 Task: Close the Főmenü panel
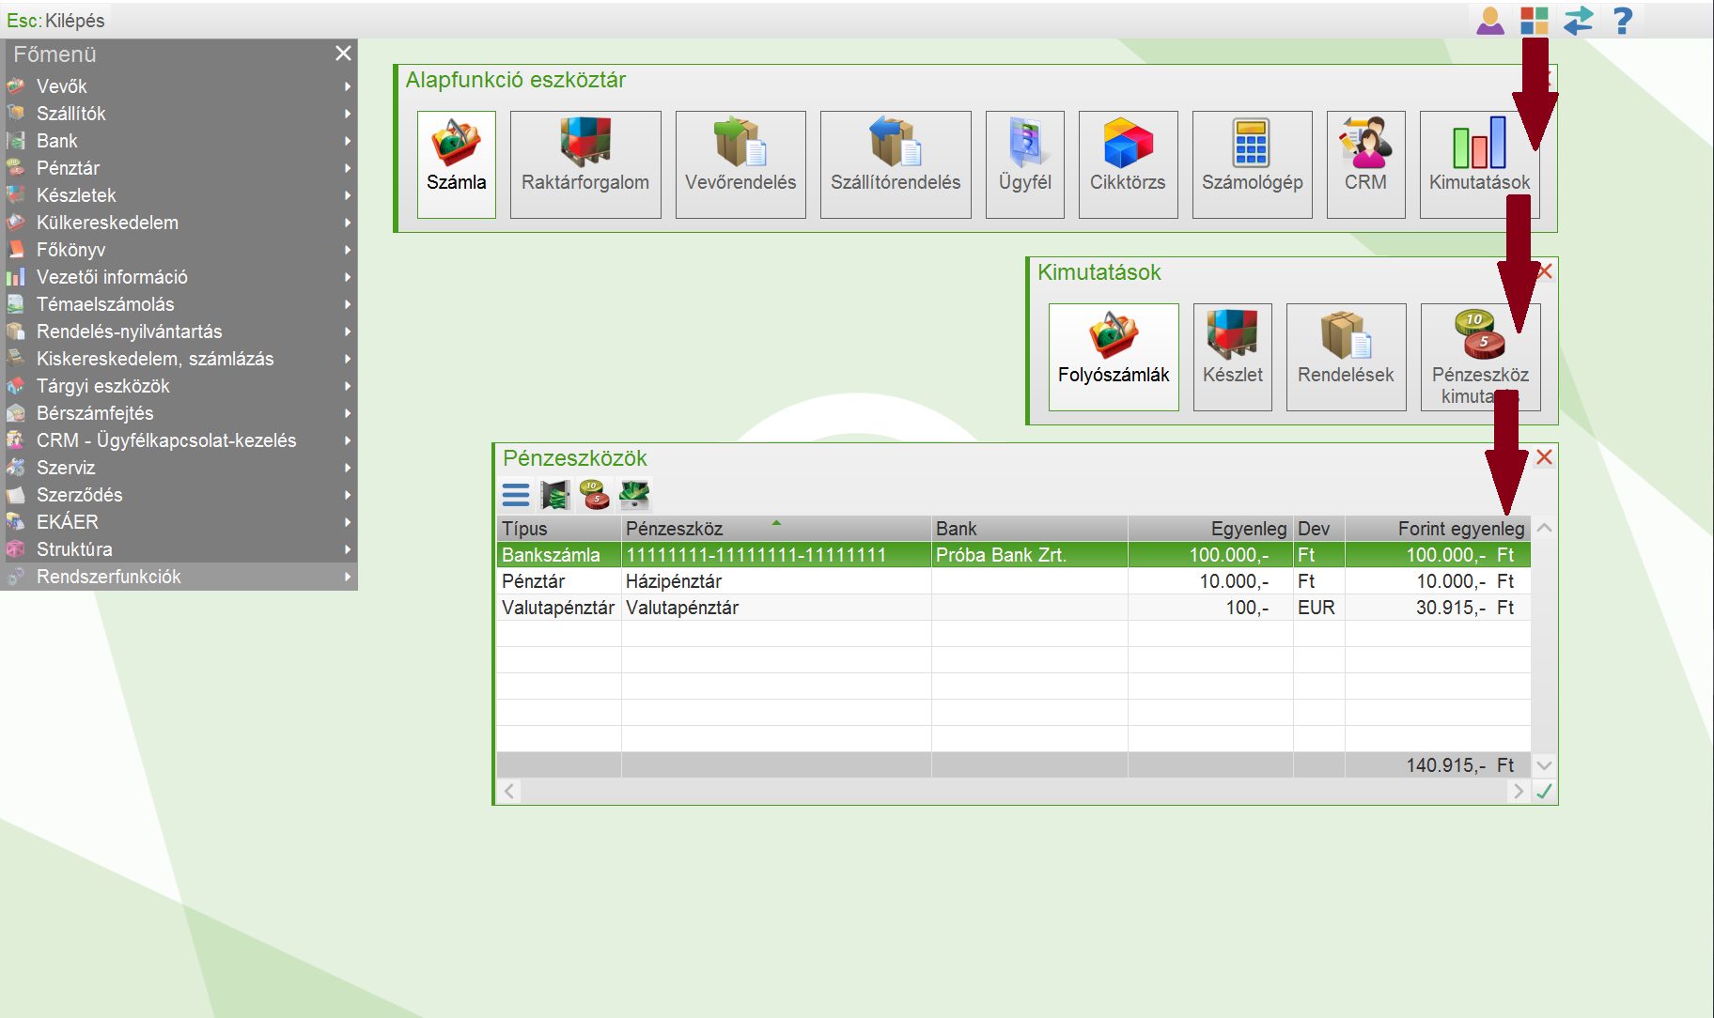point(344,54)
